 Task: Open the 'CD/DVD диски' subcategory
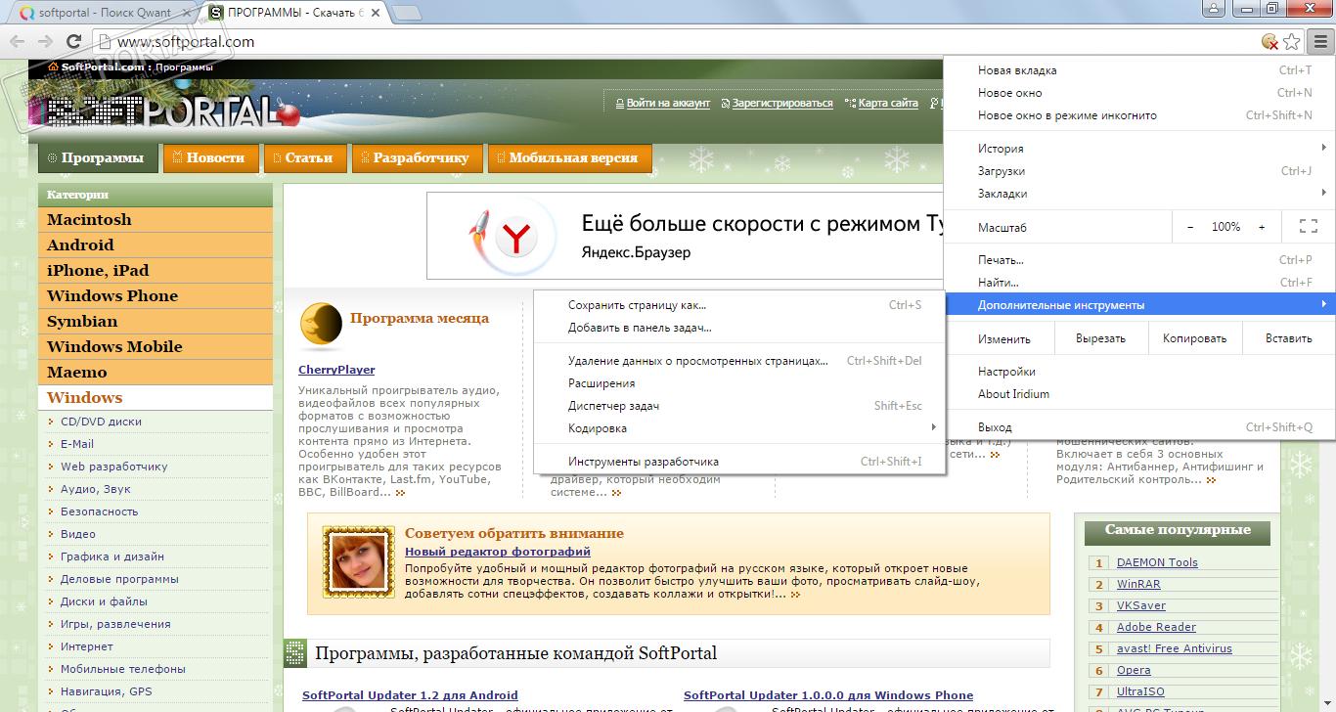101,422
